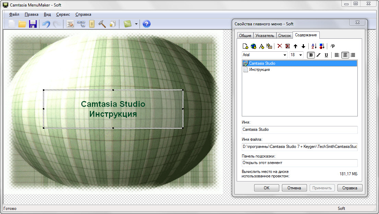Open the Arial font dropdown
379x214 pixels.
click(x=285, y=55)
